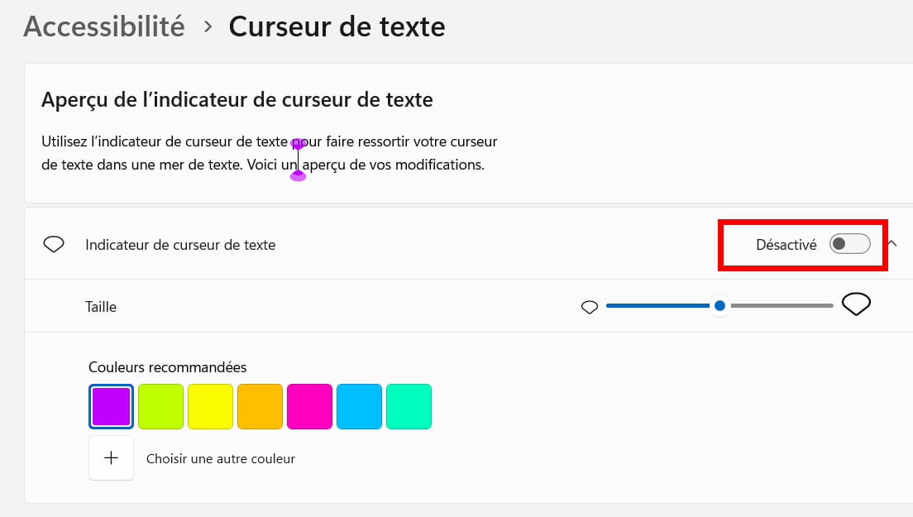Click the small indicator icon left of slider
The height and width of the screenshot is (517, 913).
click(x=590, y=307)
